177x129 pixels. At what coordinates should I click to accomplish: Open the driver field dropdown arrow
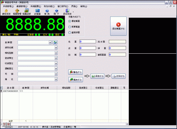(x=56, y=74)
